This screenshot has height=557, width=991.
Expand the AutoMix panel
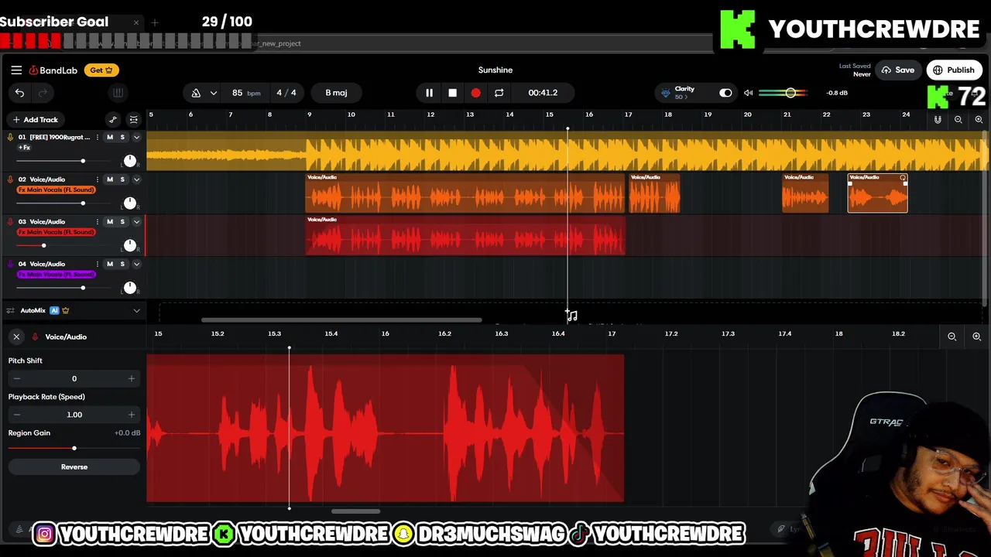[x=136, y=311]
